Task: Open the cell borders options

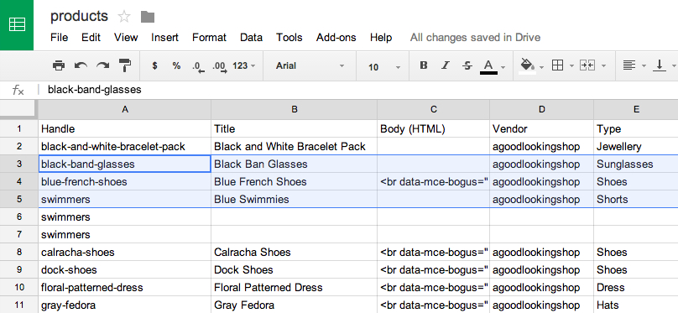Action: click(x=558, y=65)
